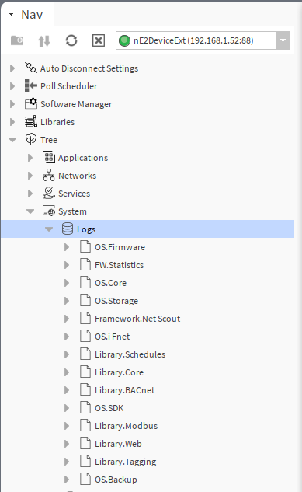Select the OS.Core log
This screenshot has height=492, width=302.
[x=110, y=283]
